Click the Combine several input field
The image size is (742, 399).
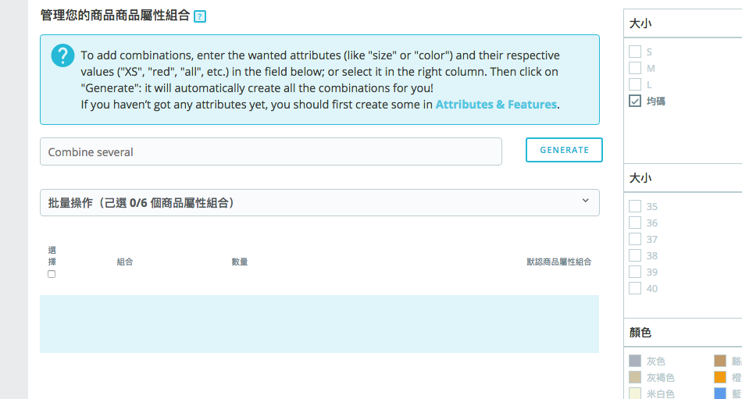tap(270, 151)
